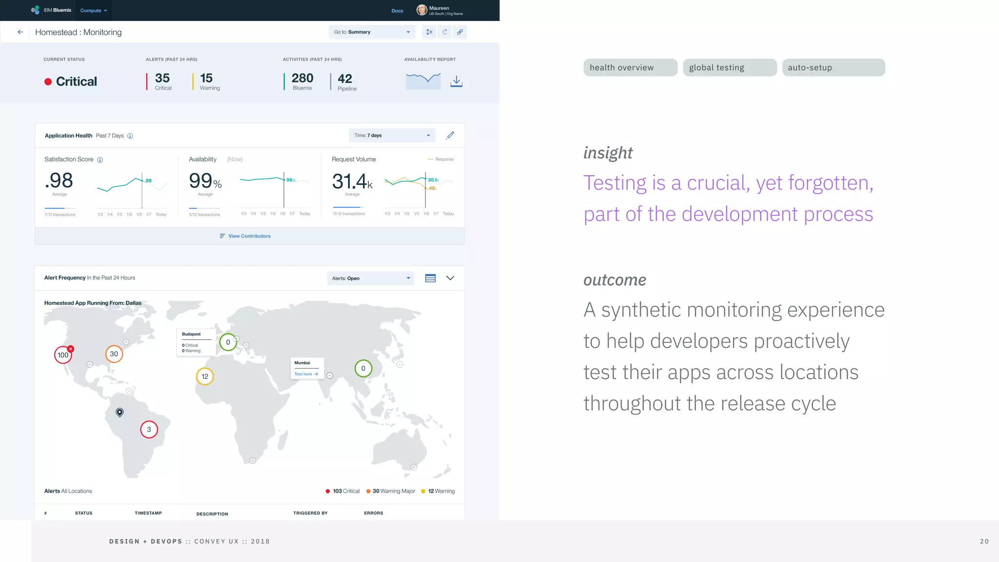The width and height of the screenshot is (999, 562).
Task: Click the 103 Critical legend entry
Action: pos(342,491)
